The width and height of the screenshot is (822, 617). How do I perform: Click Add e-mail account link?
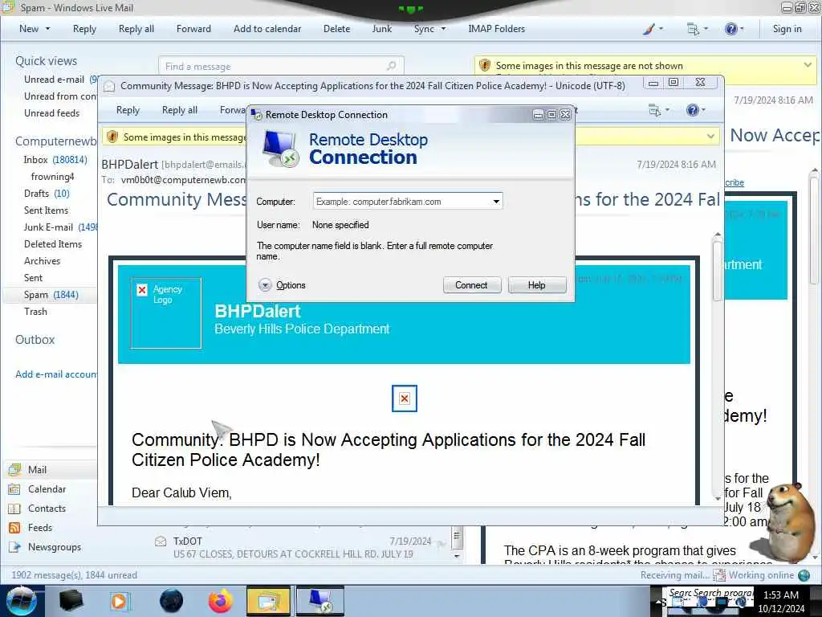pyautogui.click(x=56, y=374)
